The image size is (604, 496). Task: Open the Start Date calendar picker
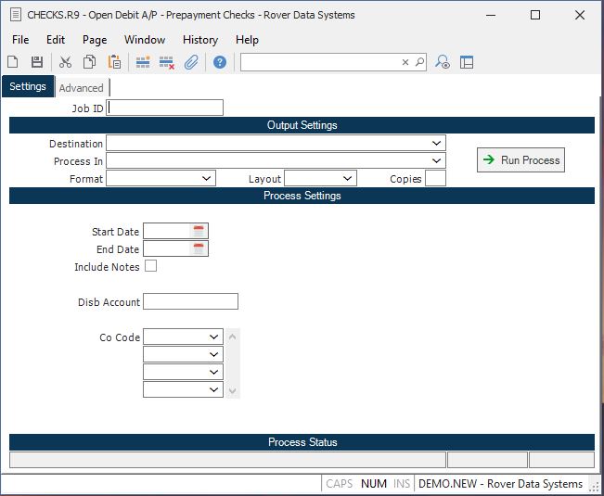[x=199, y=232]
